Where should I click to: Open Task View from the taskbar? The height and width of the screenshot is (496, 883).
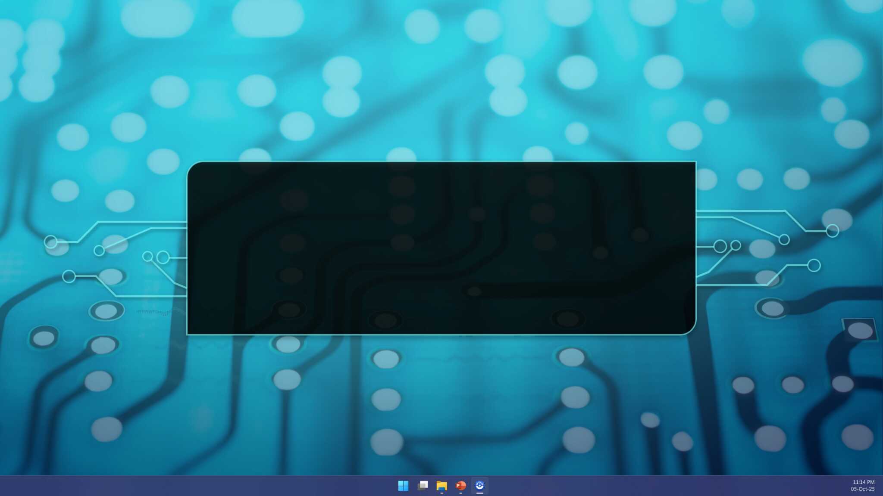click(x=423, y=486)
